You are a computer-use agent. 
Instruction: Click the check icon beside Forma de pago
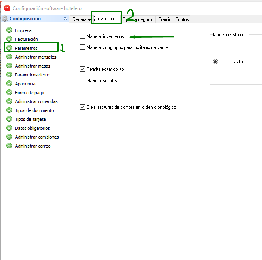[9, 93]
